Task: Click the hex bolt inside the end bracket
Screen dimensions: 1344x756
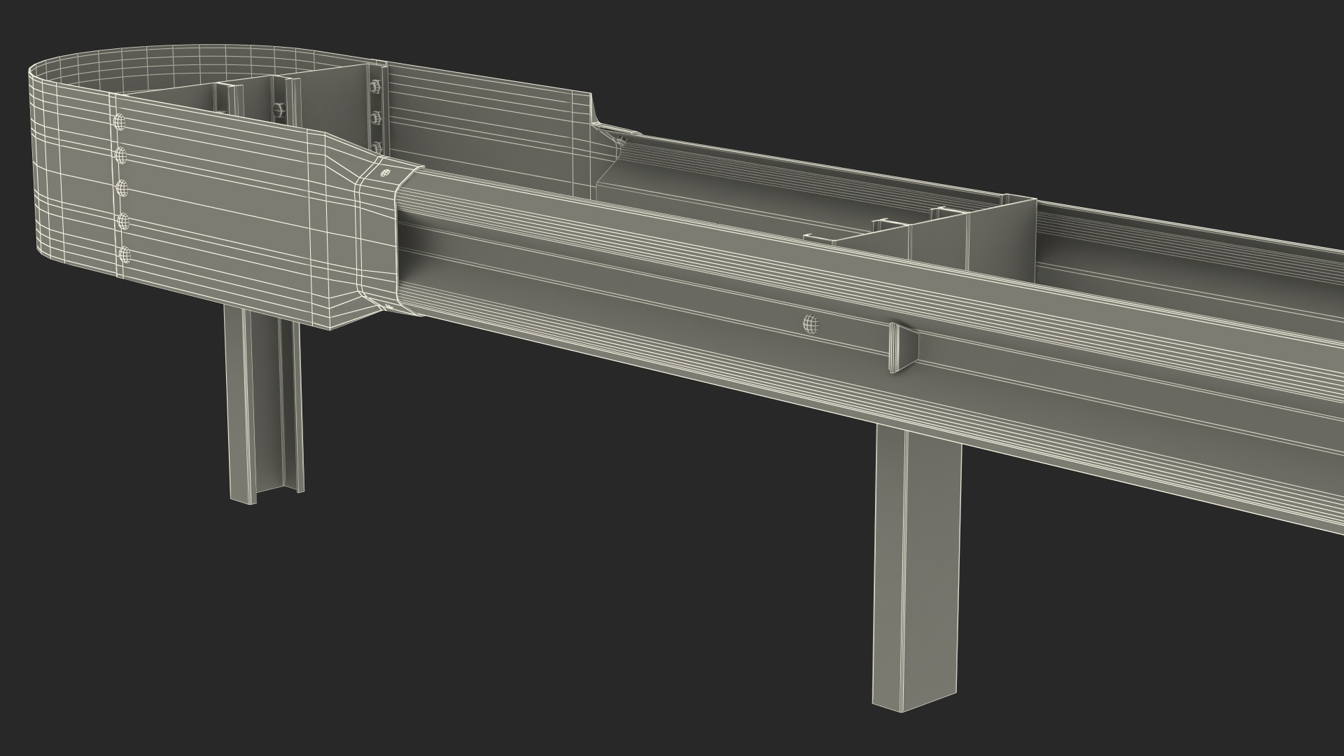Action: click(279, 109)
